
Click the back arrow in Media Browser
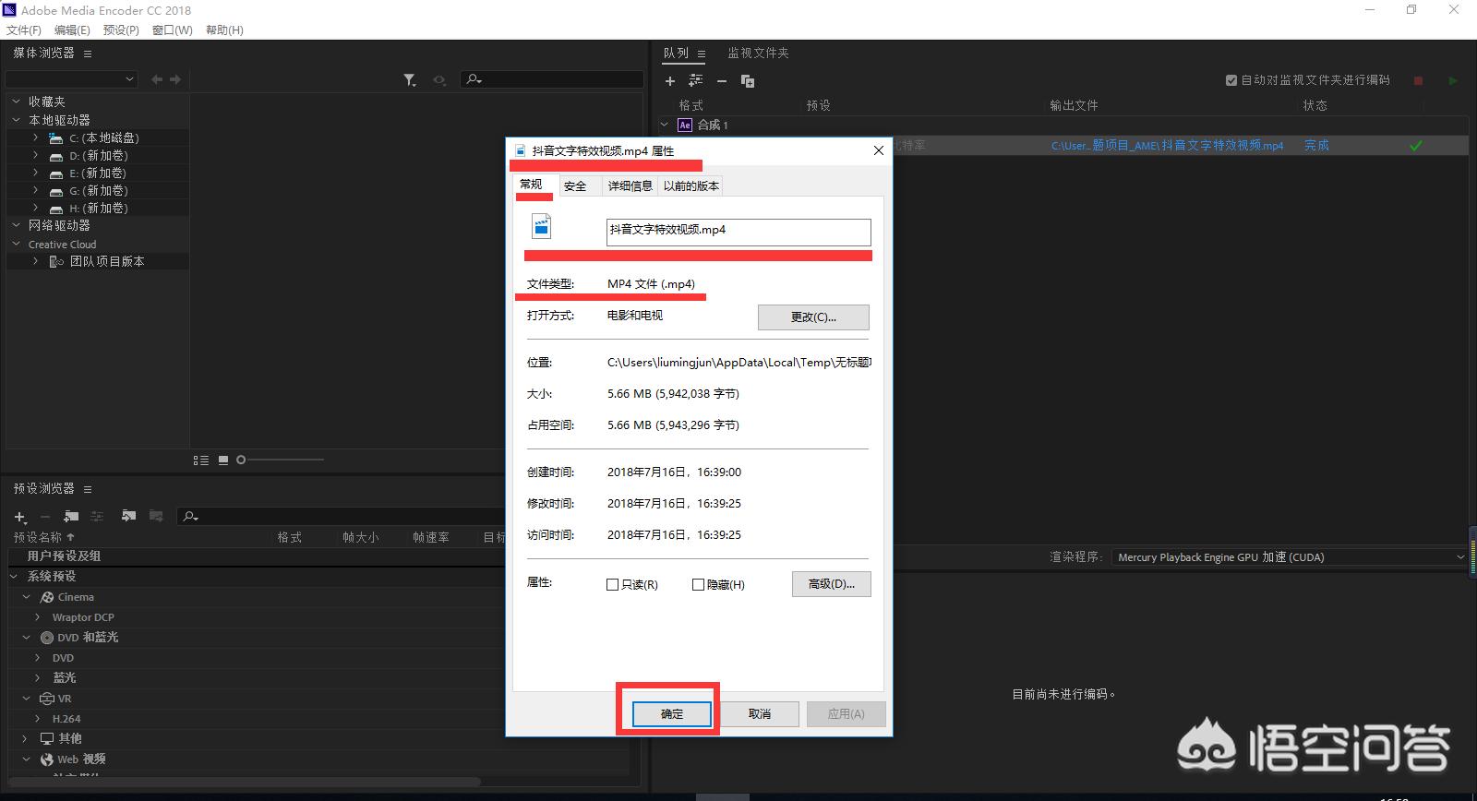157,79
